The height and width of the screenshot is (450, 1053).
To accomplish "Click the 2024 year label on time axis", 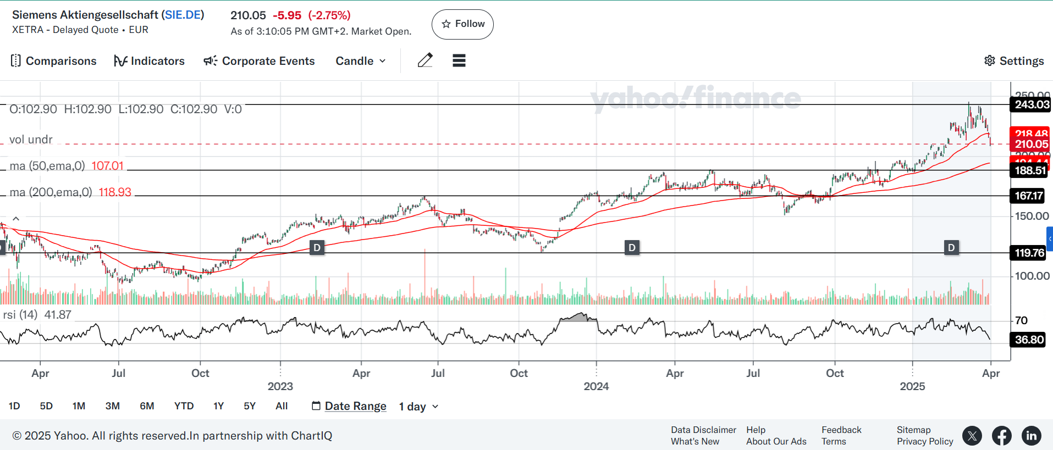I will click(596, 386).
